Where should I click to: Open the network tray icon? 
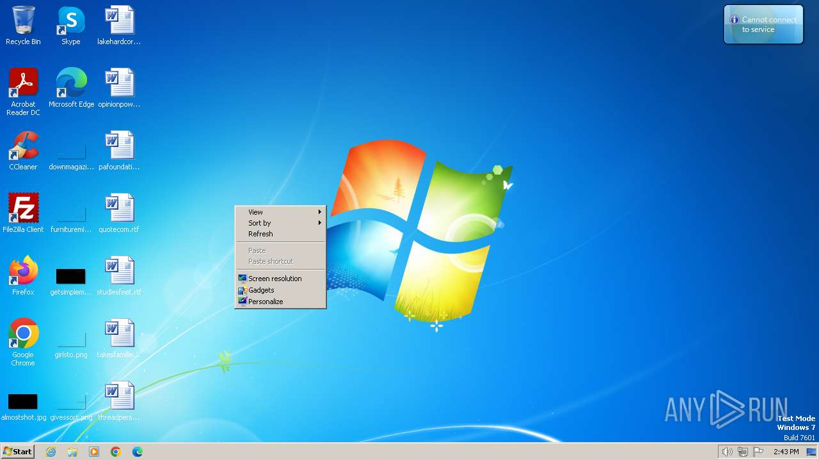coord(743,452)
